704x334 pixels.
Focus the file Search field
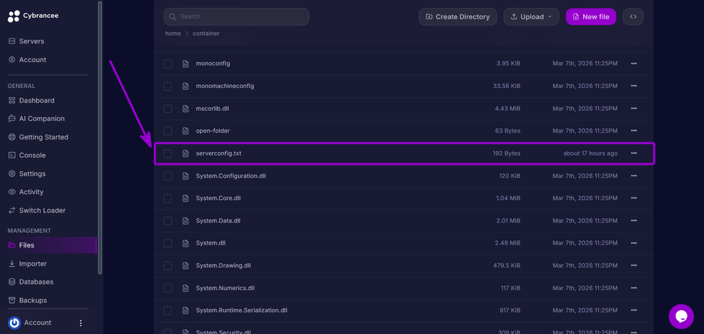[x=236, y=16]
